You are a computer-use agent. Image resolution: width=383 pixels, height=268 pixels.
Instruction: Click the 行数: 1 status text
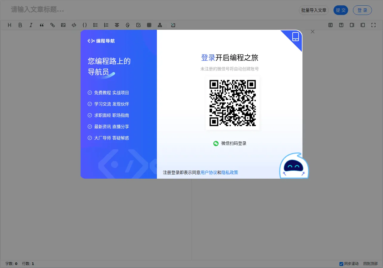tap(28, 264)
